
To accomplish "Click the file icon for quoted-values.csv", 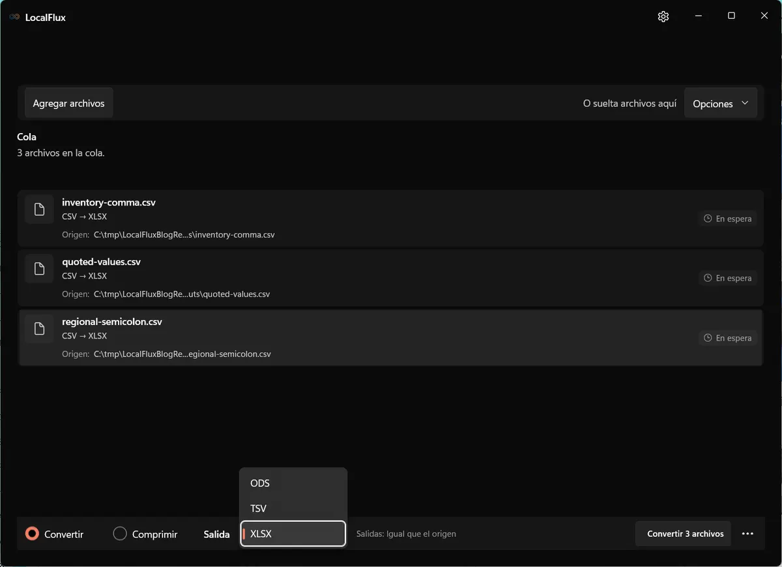I will (x=39, y=268).
